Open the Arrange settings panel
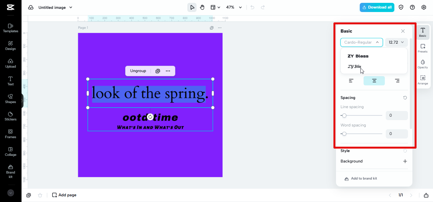 coord(423,80)
